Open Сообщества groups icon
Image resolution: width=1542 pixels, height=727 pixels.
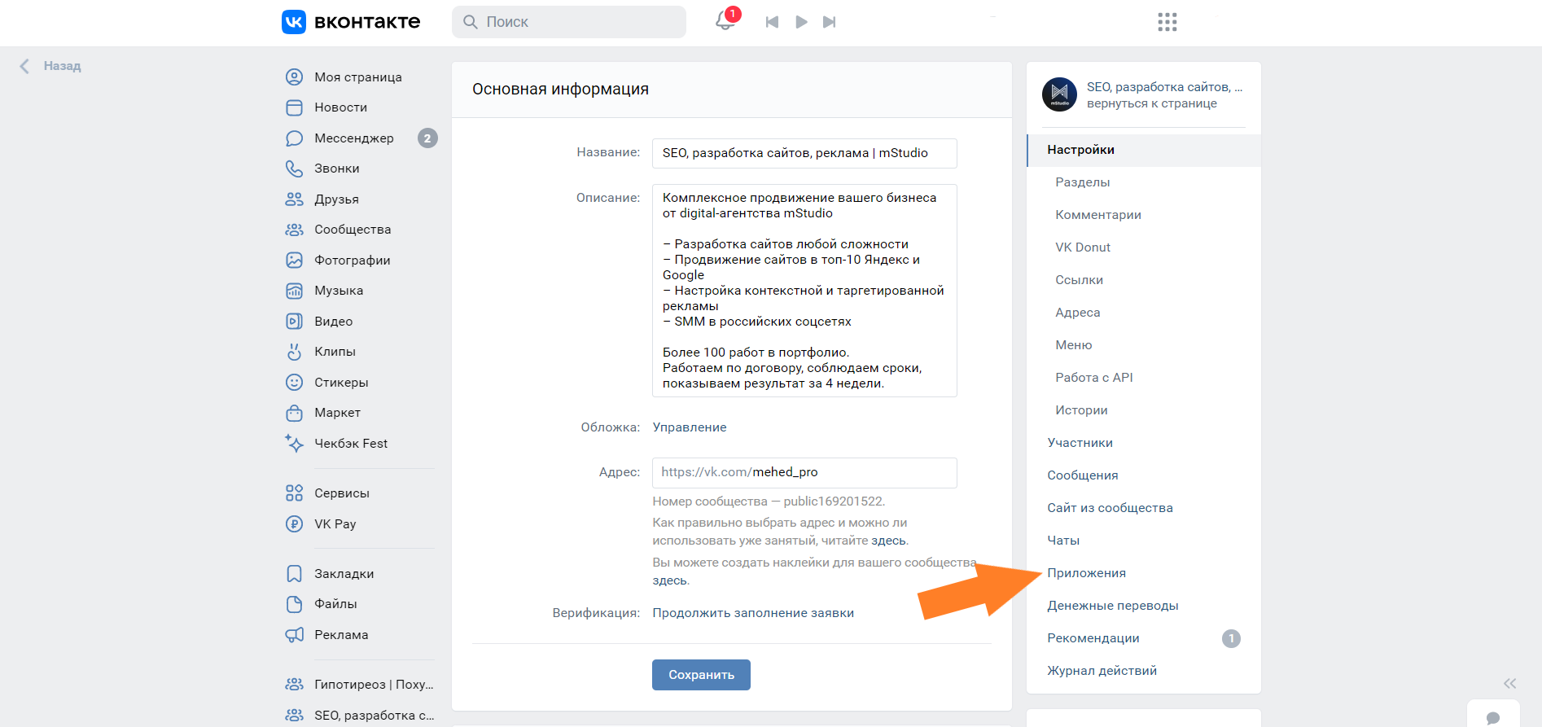(x=294, y=230)
